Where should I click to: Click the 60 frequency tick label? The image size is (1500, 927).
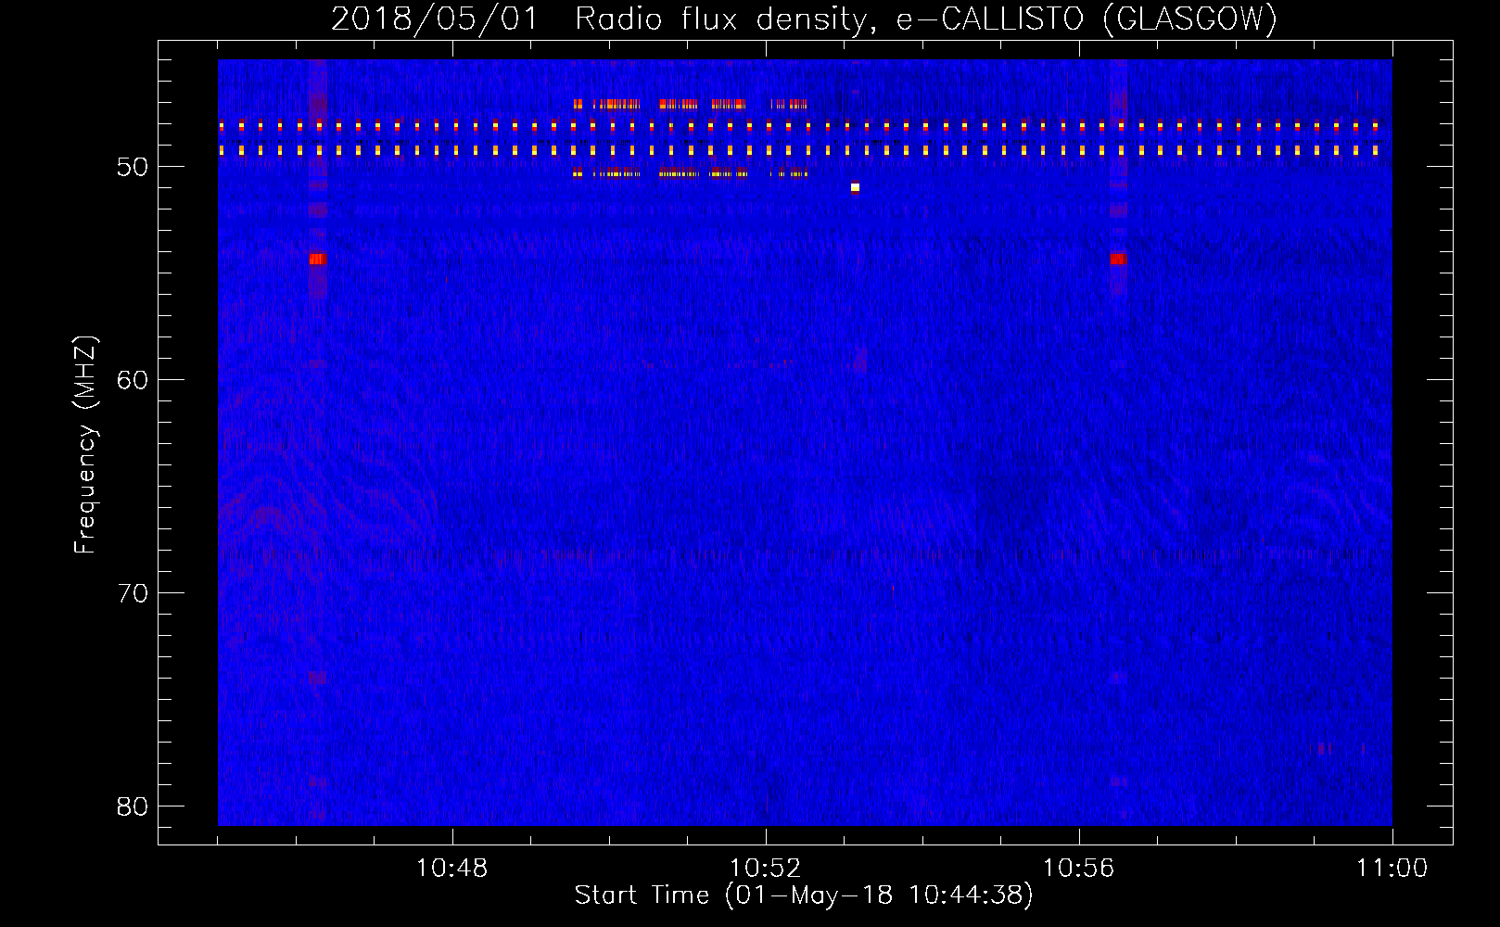pyautogui.click(x=133, y=380)
